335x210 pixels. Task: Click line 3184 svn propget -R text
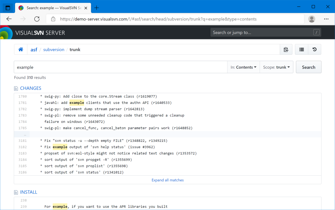[86, 160]
